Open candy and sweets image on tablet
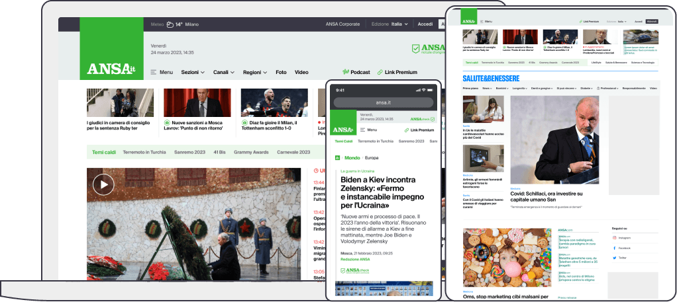The width and height of the screenshot is (677, 302). (507, 258)
